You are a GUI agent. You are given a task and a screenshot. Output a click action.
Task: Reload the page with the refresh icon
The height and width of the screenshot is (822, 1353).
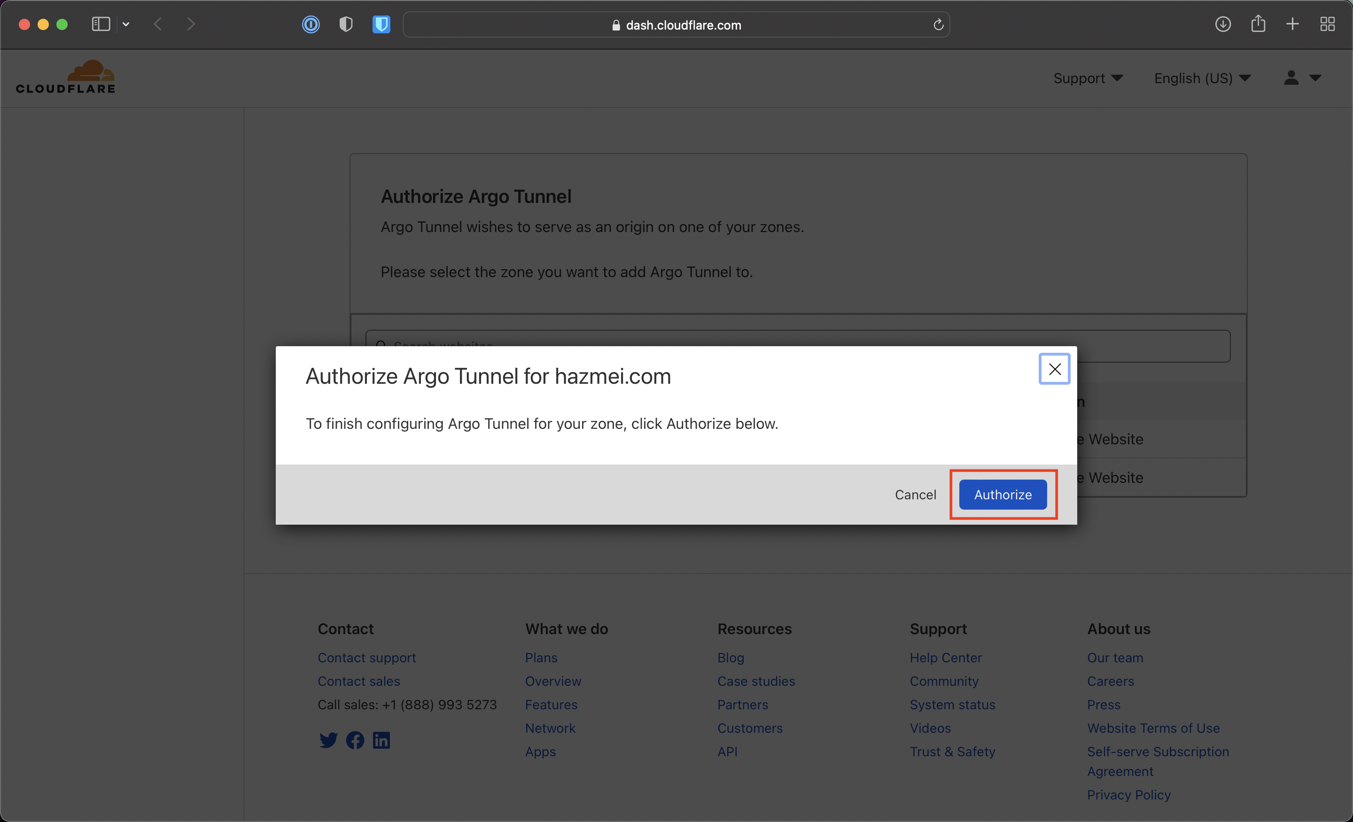tap(938, 25)
